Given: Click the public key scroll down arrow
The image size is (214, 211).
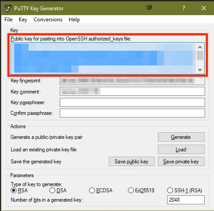Looking at the screenshot, I should pyautogui.click(x=200, y=69).
